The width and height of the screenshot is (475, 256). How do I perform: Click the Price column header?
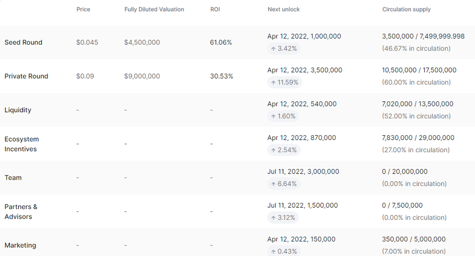coord(83,9)
